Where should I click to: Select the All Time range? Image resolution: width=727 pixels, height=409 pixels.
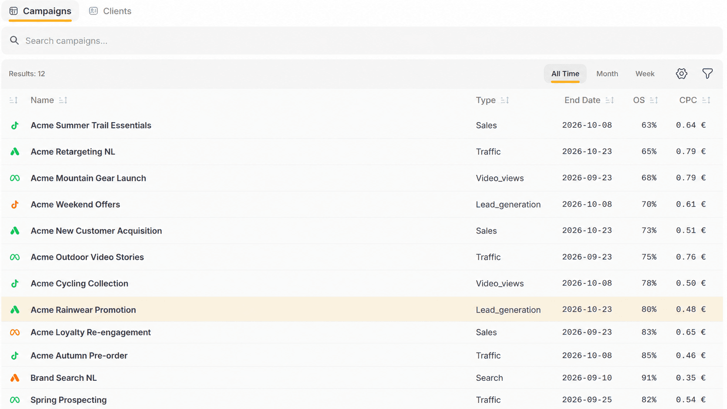[x=565, y=74]
